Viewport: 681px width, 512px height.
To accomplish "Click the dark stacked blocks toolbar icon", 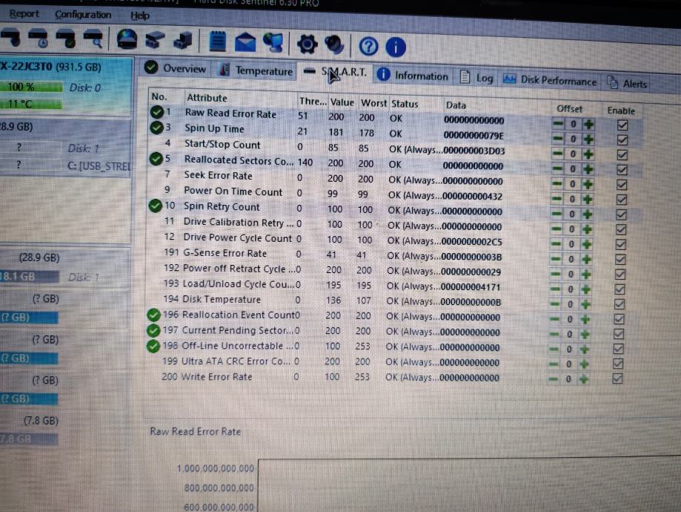I will (x=183, y=41).
